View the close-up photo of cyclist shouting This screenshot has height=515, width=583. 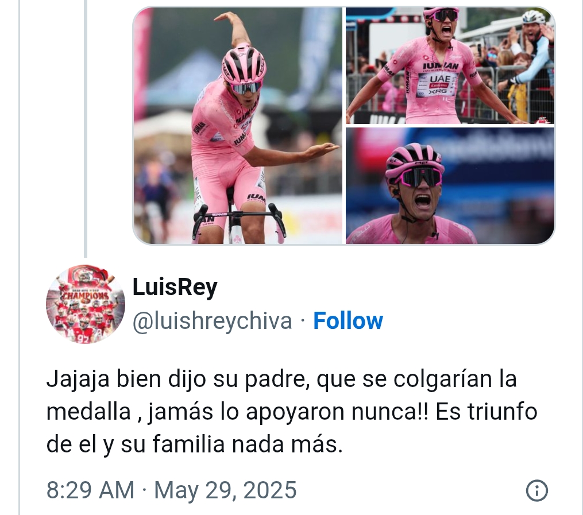point(450,186)
